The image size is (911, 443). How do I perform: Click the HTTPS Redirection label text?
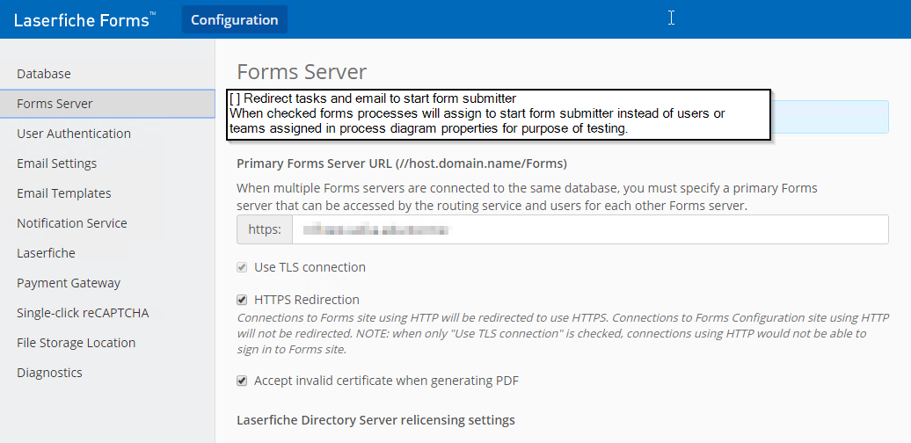tap(307, 301)
